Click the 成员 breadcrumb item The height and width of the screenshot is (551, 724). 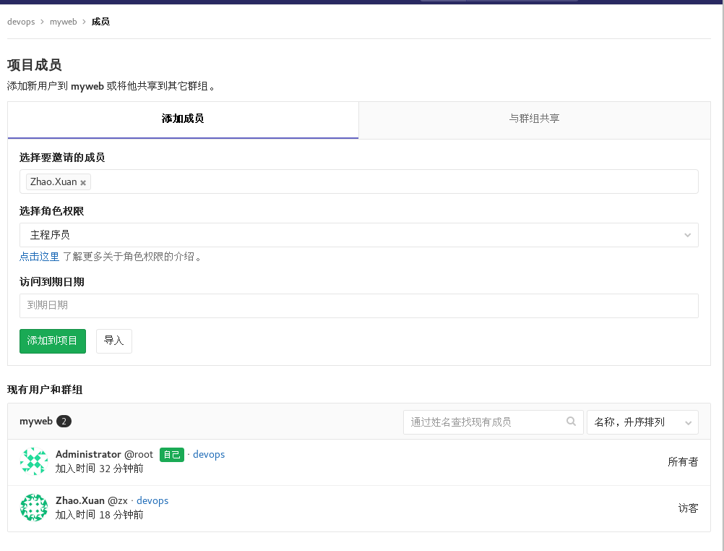(x=100, y=22)
